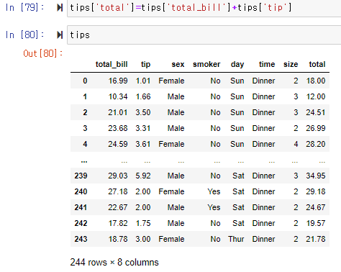The height and width of the screenshot is (272, 341).
Task: Click the tip column header
Action: coord(145,64)
